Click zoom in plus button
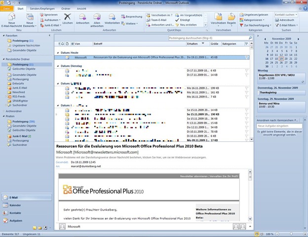The image size is (308, 237). click(x=305, y=234)
